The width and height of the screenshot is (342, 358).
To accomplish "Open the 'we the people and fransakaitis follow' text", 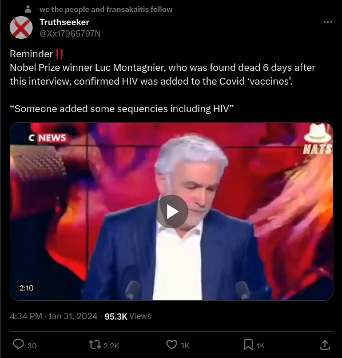I will tap(106, 9).
